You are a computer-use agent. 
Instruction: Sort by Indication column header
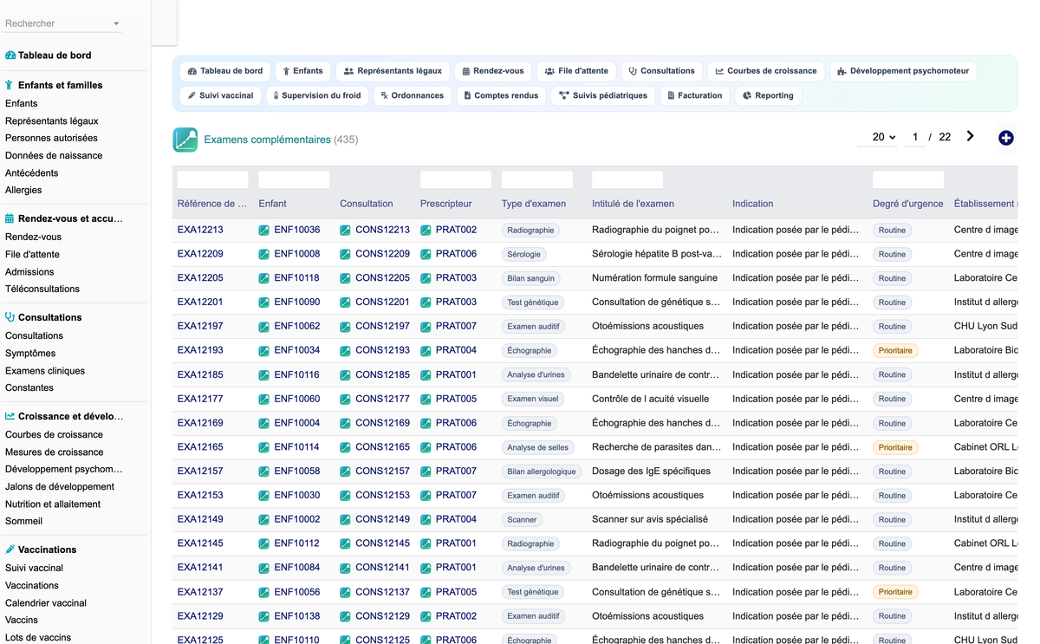753,204
